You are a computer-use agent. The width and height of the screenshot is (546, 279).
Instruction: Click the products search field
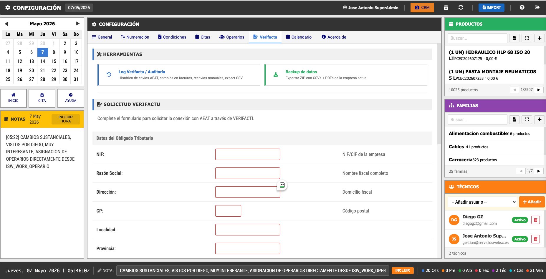coord(477,38)
